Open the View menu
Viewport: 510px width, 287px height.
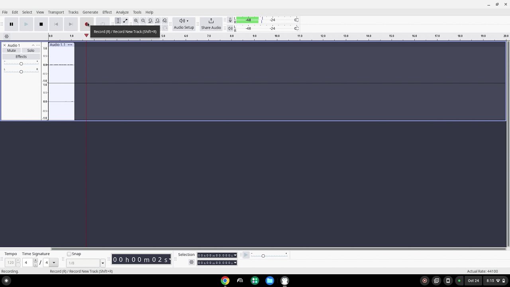(x=40, y=12)
